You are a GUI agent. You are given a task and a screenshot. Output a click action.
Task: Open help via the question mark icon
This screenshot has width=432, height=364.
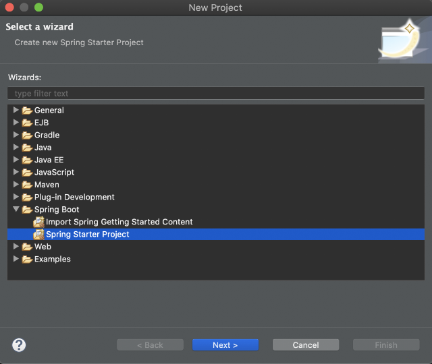click(x=19, y=345)
